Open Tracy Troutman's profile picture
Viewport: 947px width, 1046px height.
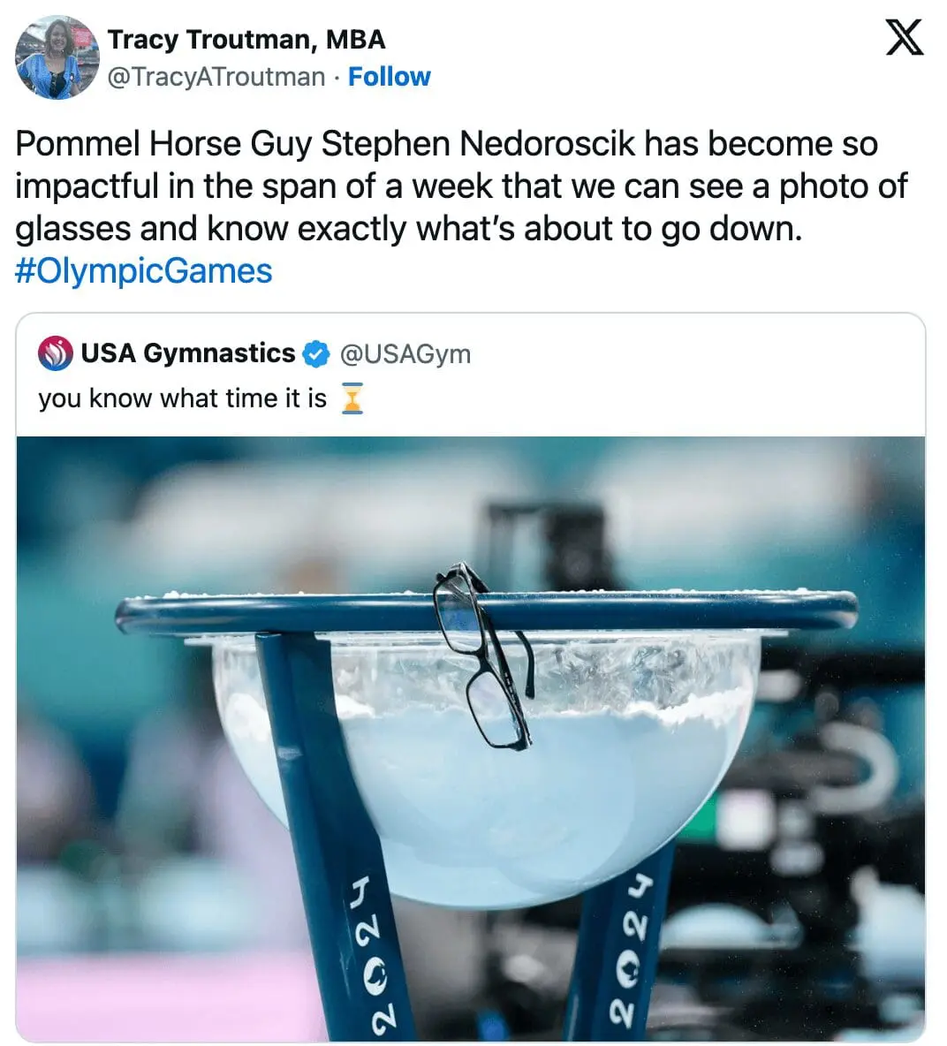57,58
